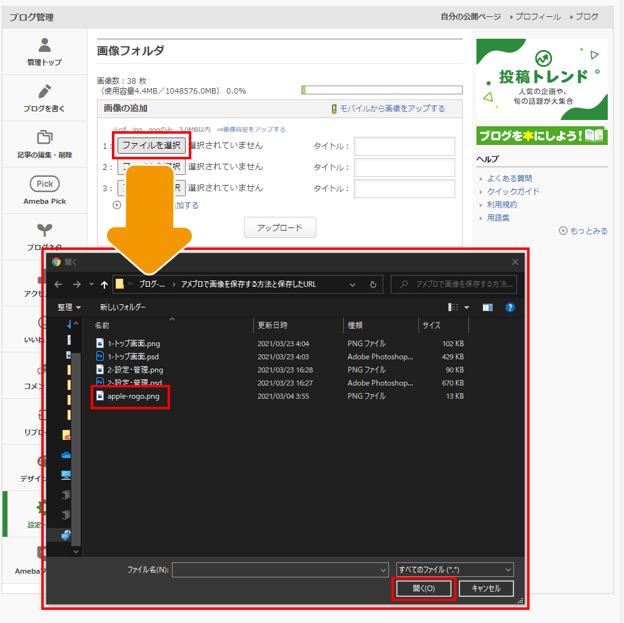624x623 pixels.
Task: Open view options dropdown arrow
Action: [x=467, y=307]
